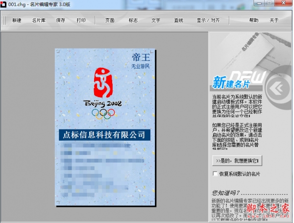Click the 新建 toolbar item

tap(17, 20)
